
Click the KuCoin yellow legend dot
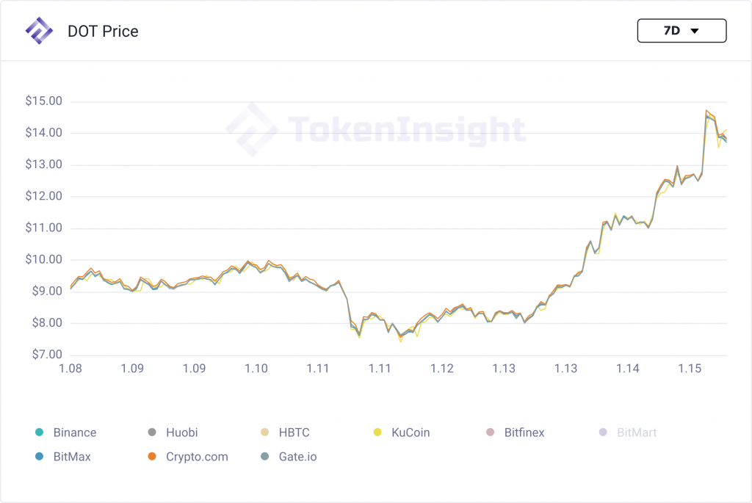pyautogui.click(x=377, y=433)
